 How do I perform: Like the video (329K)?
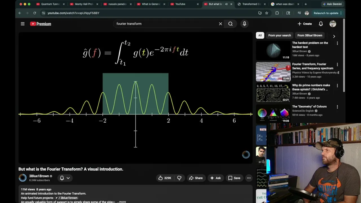[165, 178]
